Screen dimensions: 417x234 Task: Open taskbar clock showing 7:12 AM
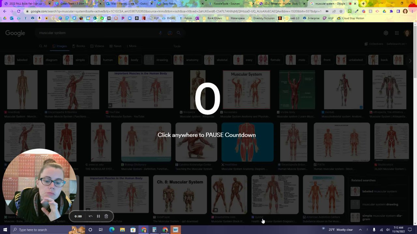click(398, 230)
